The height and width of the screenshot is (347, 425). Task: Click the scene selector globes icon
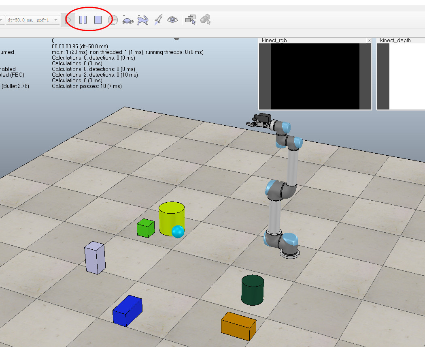(x=205, y=19)
